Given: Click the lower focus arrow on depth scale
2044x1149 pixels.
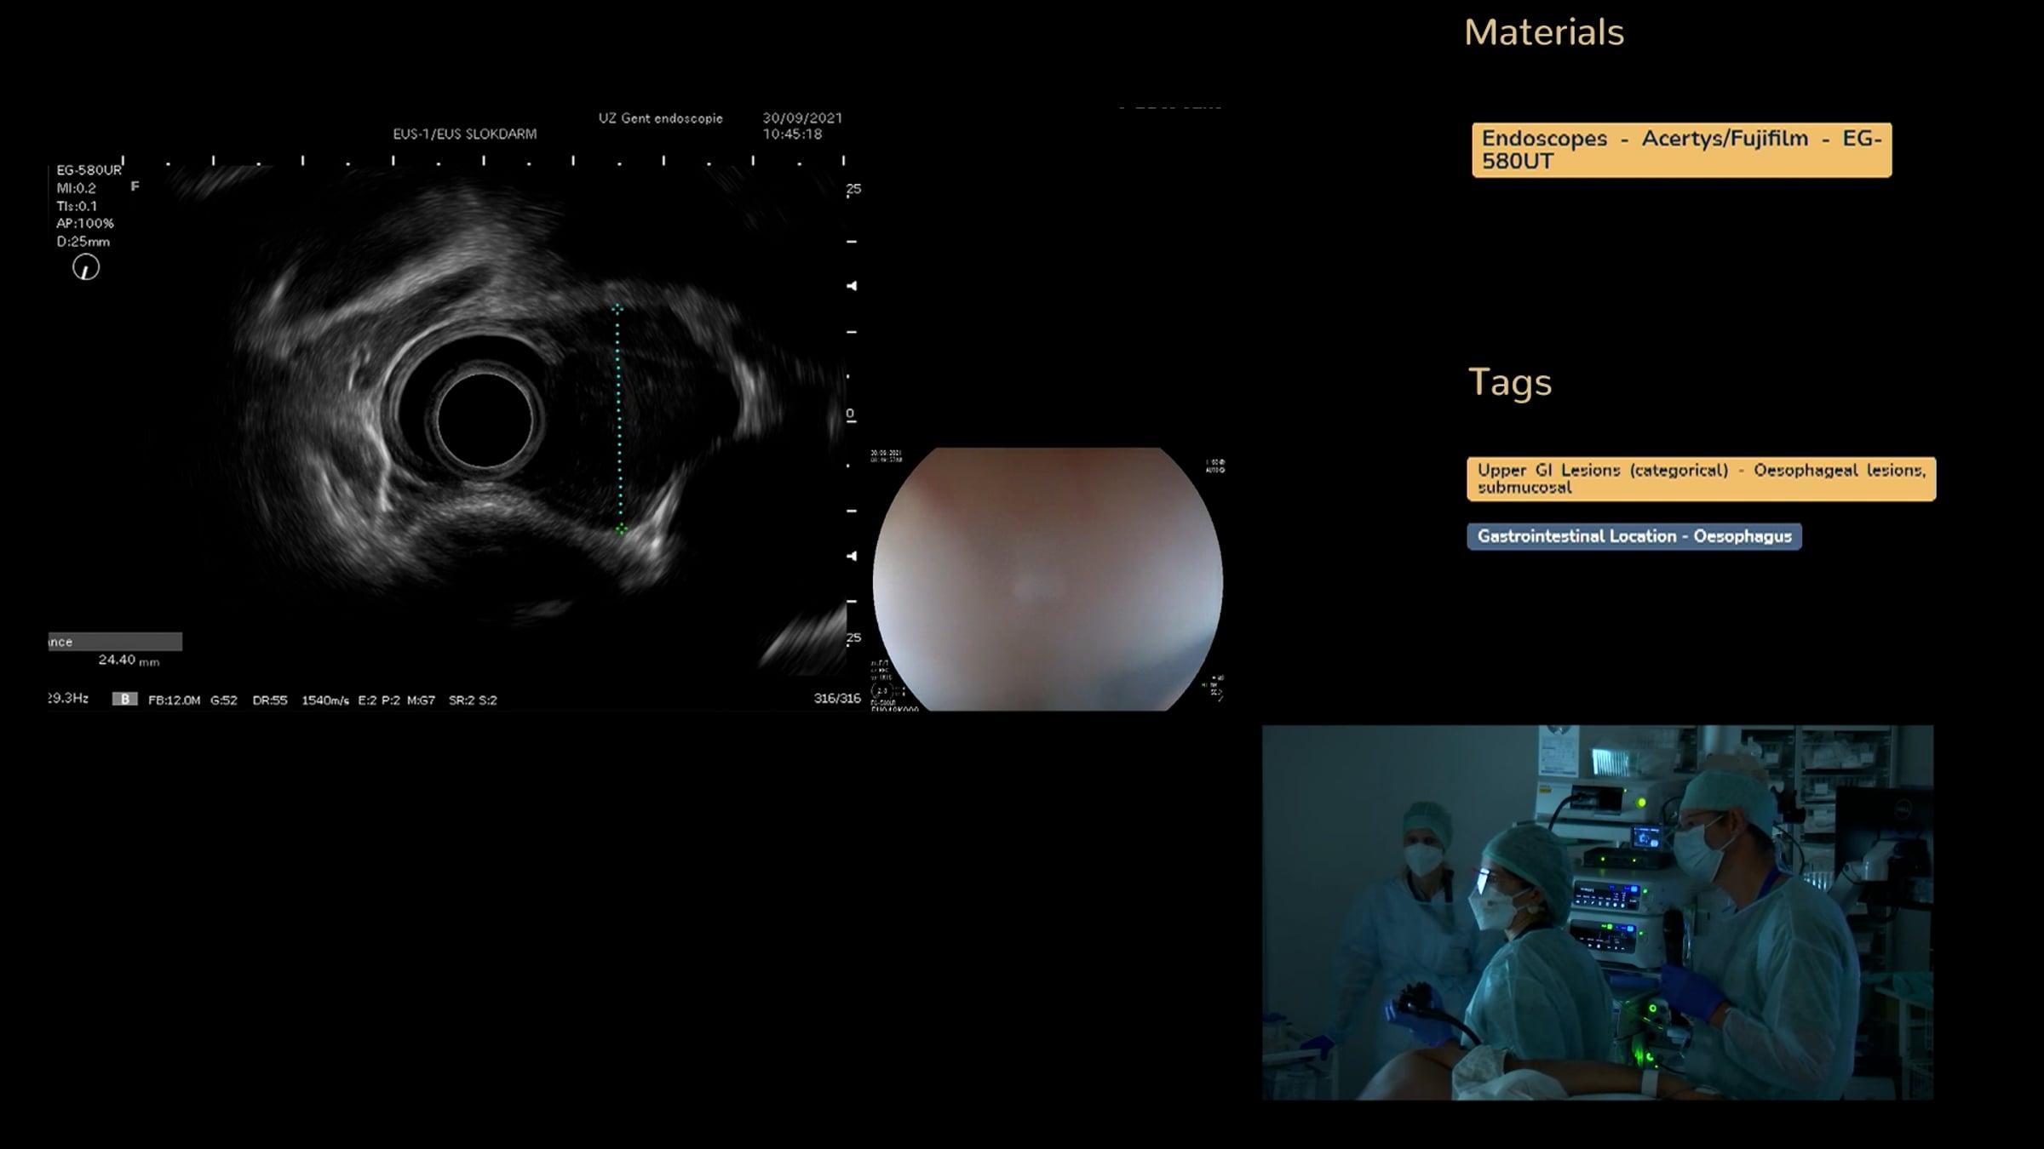Looking at the screenshot, I should [851, 556].
